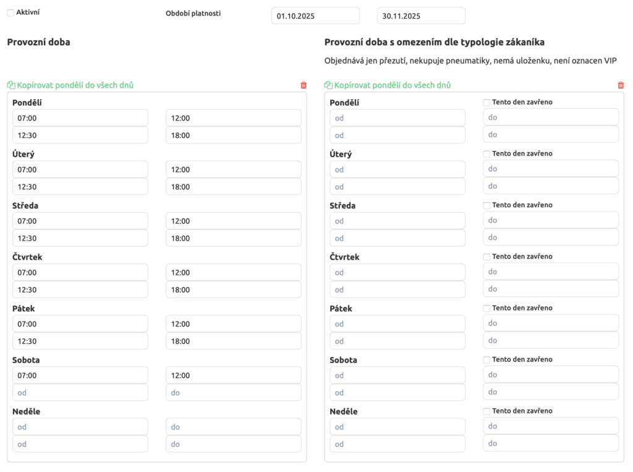Enable the Aktivní checkbox
Screen dimensions: 633x472
(11, 12)
